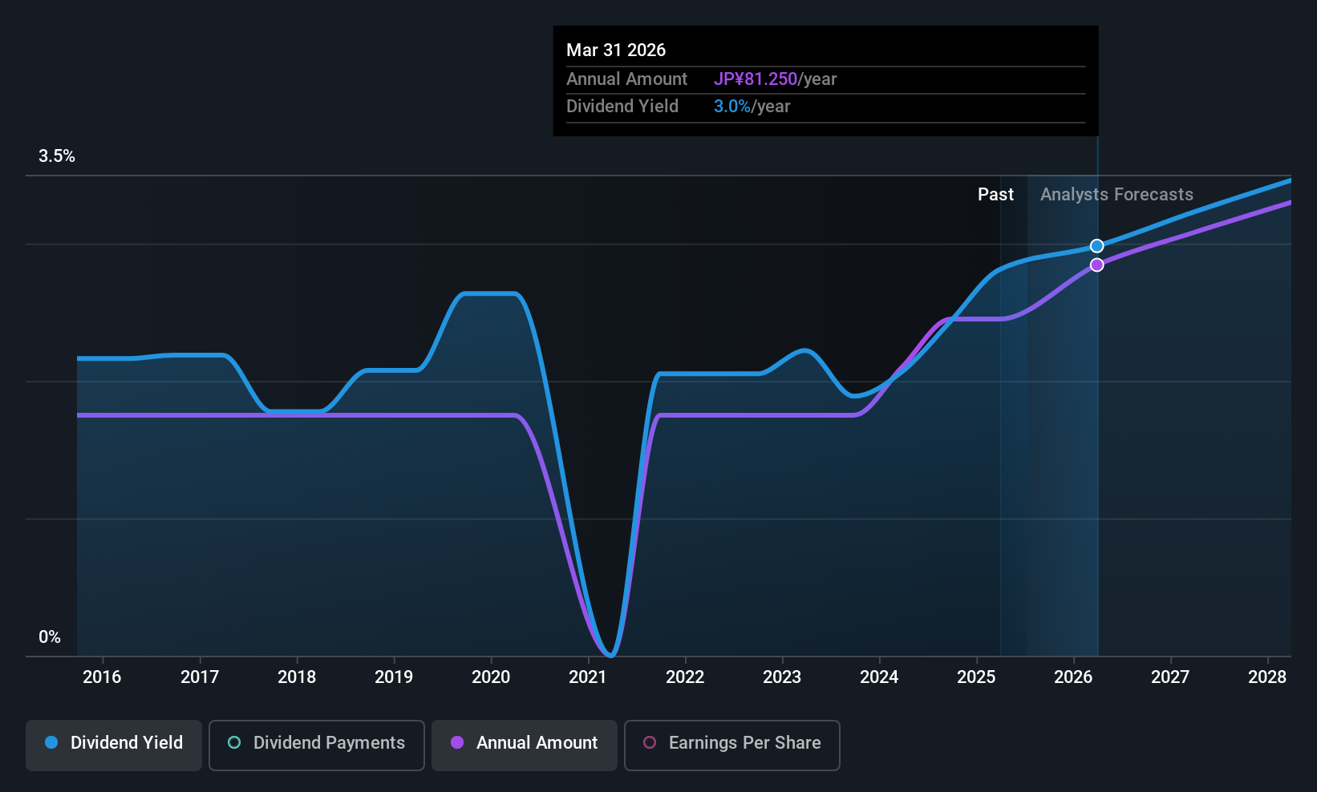Click the 2016 x-axis year label
The width and height of the screenshot is (1317, 792).
102,677
